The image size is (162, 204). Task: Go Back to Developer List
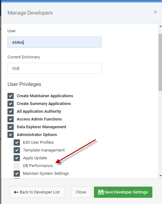pos(37,192)
